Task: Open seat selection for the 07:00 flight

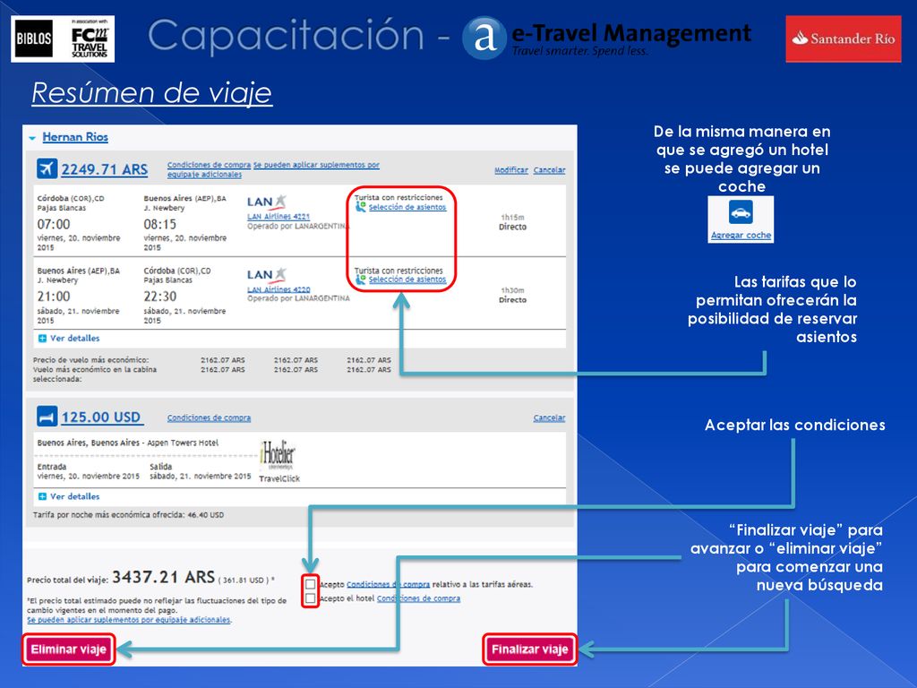Action: 407,207
